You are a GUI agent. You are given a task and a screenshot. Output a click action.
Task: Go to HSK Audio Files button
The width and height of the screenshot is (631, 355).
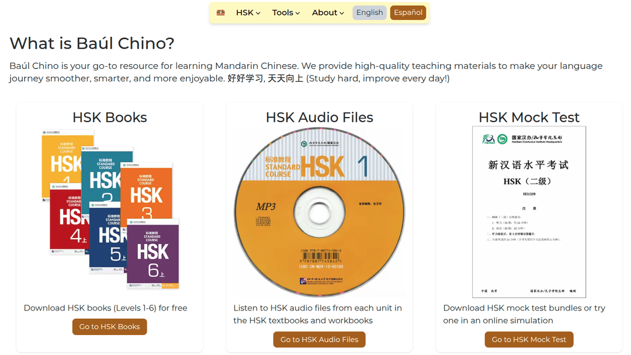(x=319, y=340)
